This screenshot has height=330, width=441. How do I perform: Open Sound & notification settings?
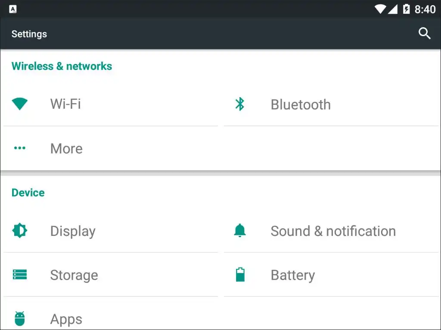coord(333,231)
